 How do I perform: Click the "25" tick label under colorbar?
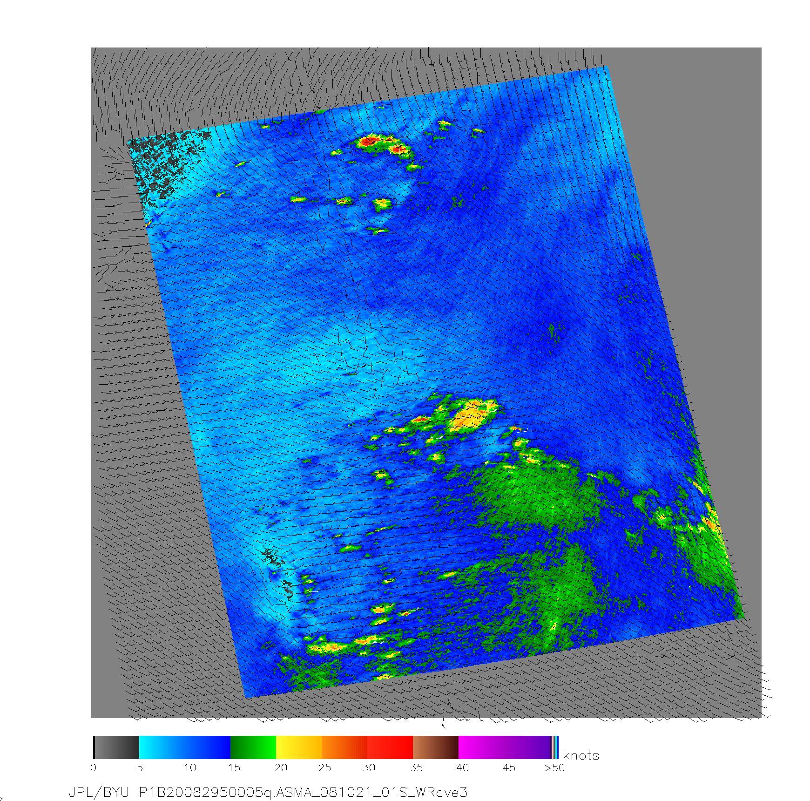[325, 767]
